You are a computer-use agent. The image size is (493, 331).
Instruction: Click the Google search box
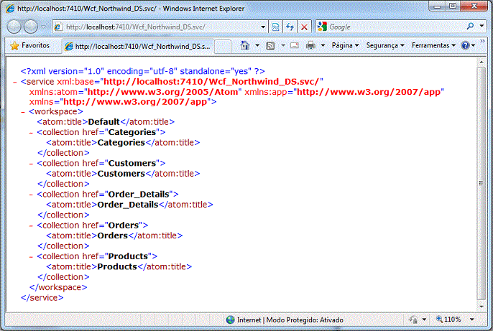[x=396, y=27]
